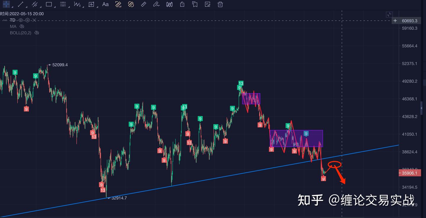Viewport: 426px width, 218px height.
Task: Open the Elliott Wave drawing tool
Action: point(77,4)
